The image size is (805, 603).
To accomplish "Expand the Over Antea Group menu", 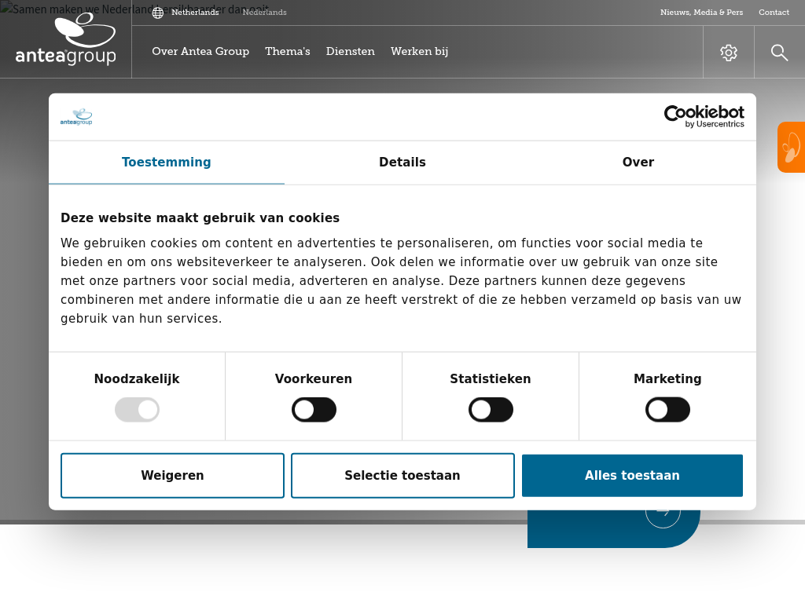I will point(200,52).
